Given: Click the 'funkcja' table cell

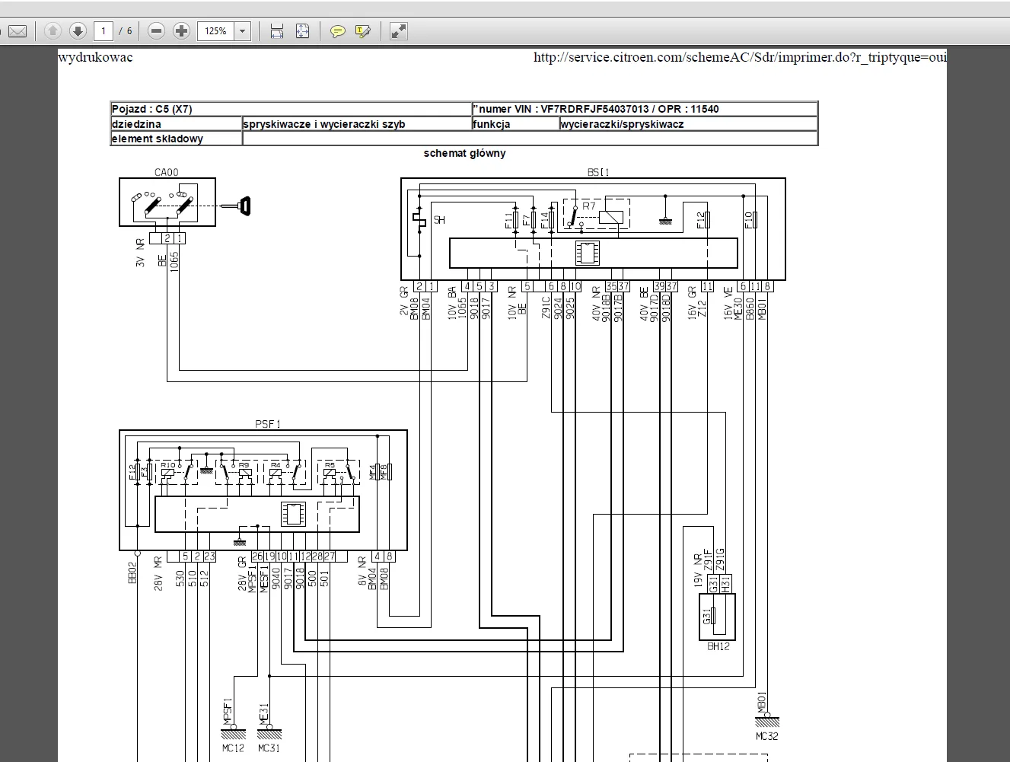Looking at the screenshot, I should pos(515,124).
